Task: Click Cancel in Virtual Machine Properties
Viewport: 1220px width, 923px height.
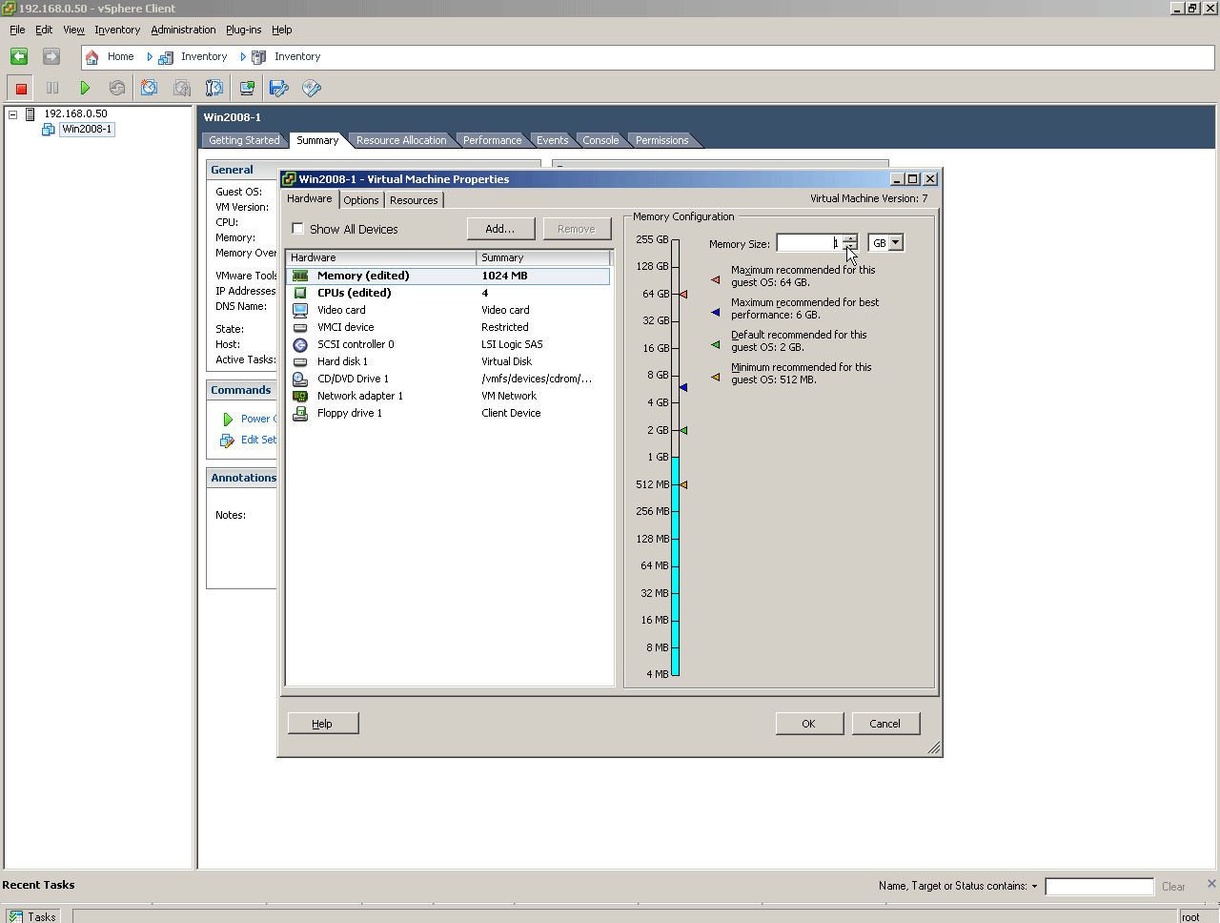Action: point(885,724)
